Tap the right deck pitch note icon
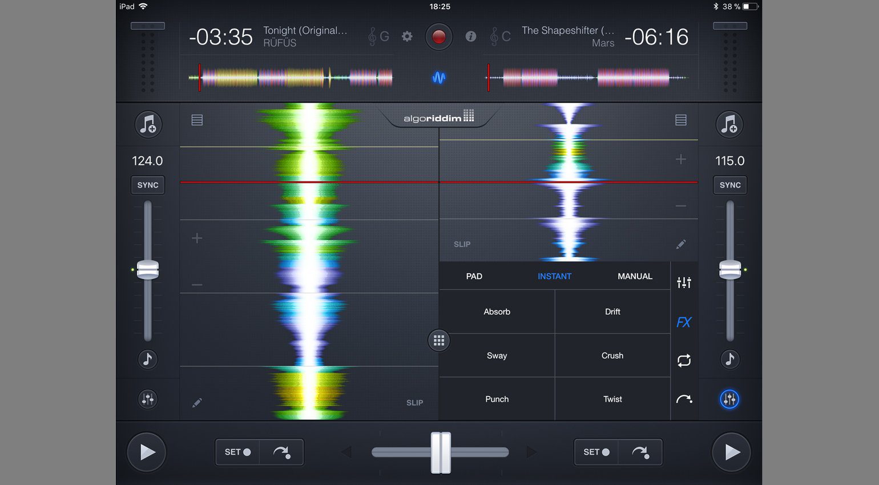879x485 pixels. pyautogui.click(x=729, y=359)
